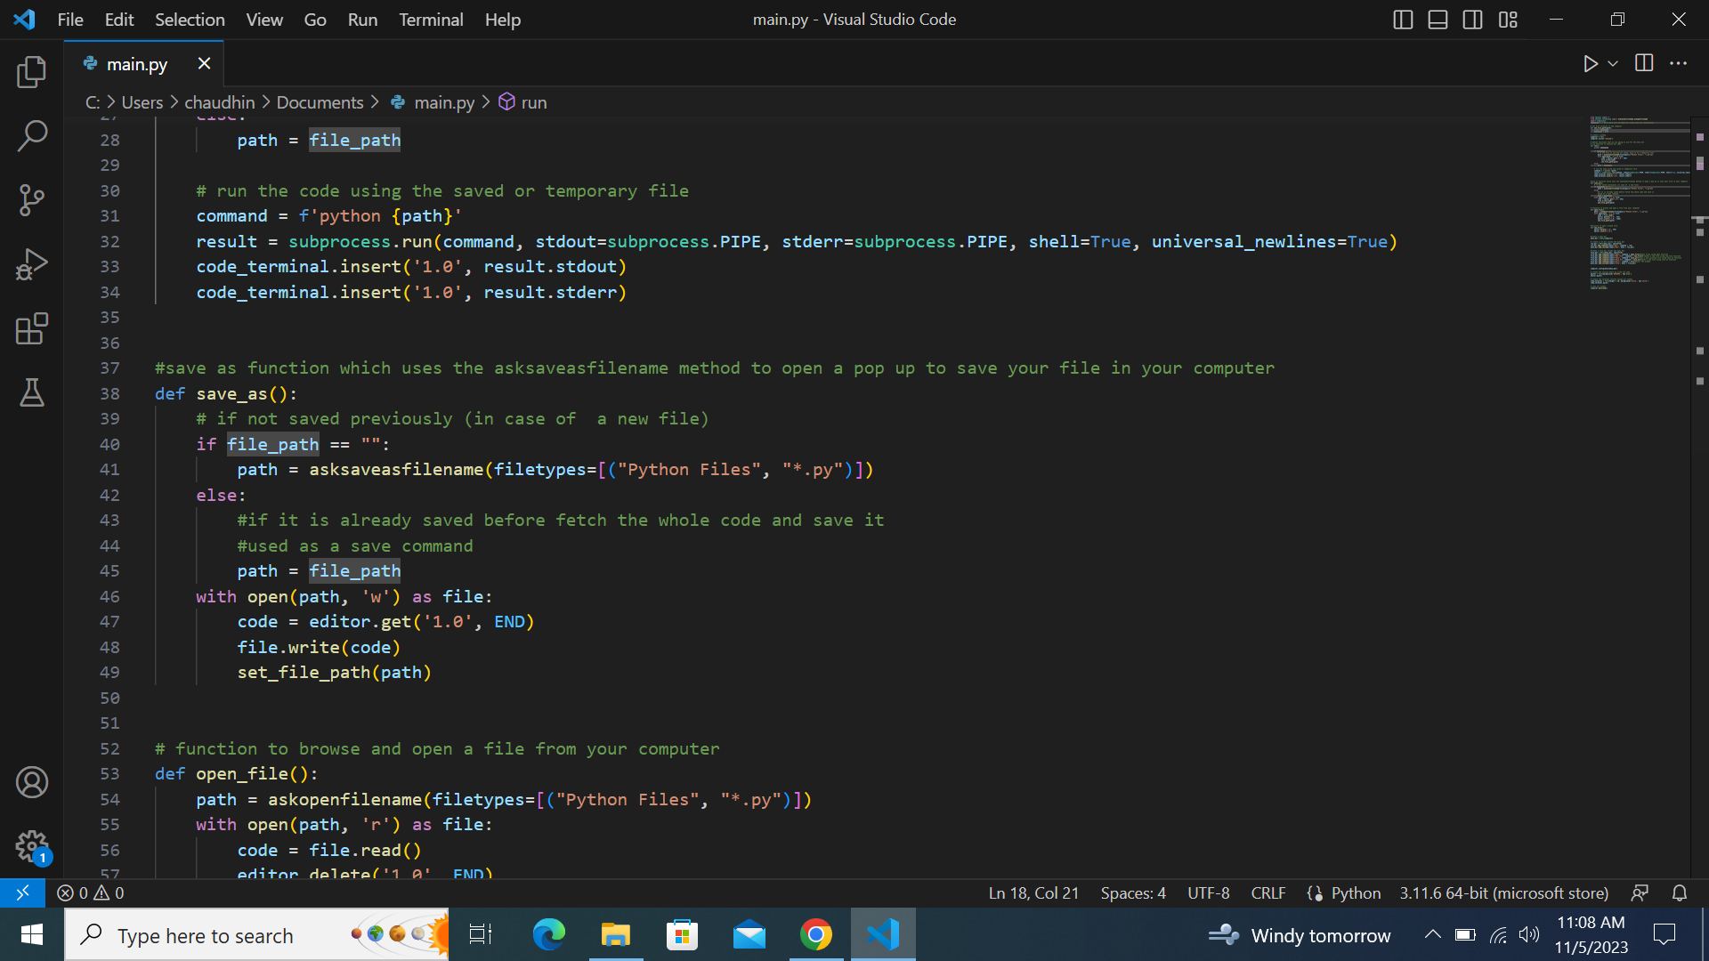The width and height of the screenshot is (1709, 961).
Task: Open the Run and Debug view
Action: pos(32,264)
